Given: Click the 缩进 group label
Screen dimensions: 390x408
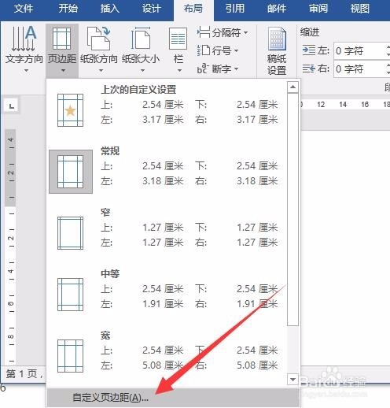Looking at the screenshot, I should pos(310,32).
